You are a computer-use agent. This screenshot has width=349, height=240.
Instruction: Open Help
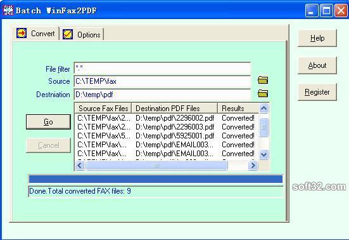tap(317, 38)
